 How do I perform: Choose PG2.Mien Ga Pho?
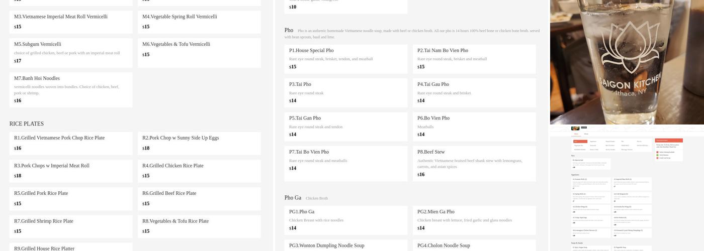474,220
